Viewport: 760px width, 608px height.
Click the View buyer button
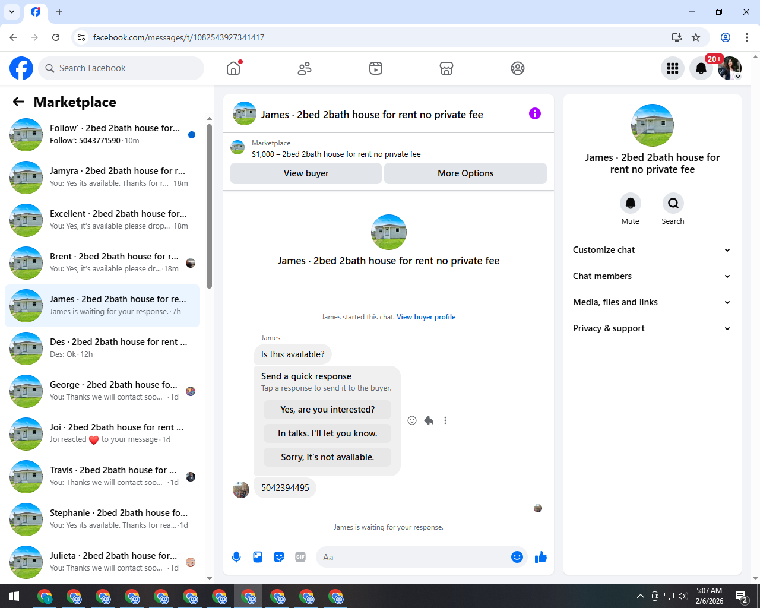pyautogui.click(x=306, y=173)
